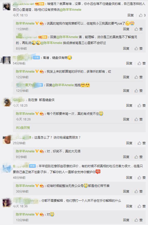
Task: Reply to the comment from 今天 18:36
Action: (x=129, y=206)
